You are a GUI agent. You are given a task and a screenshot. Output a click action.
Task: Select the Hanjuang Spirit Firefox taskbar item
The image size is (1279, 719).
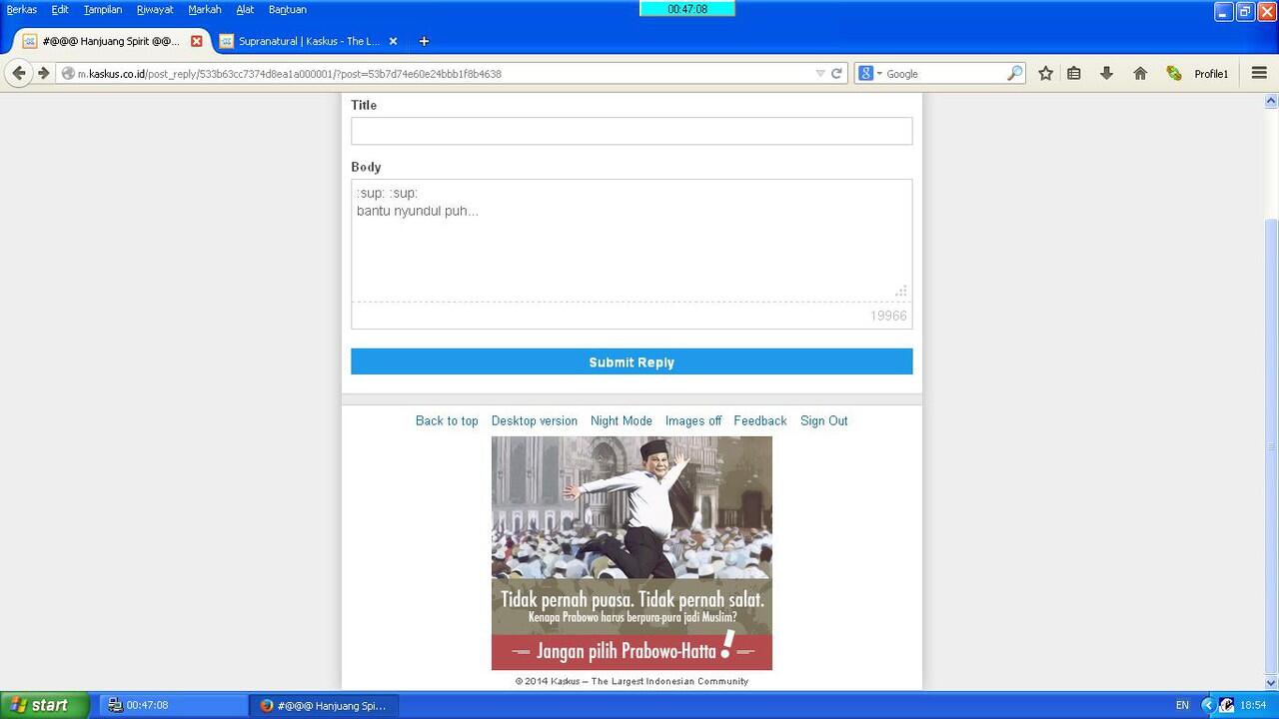324,705
